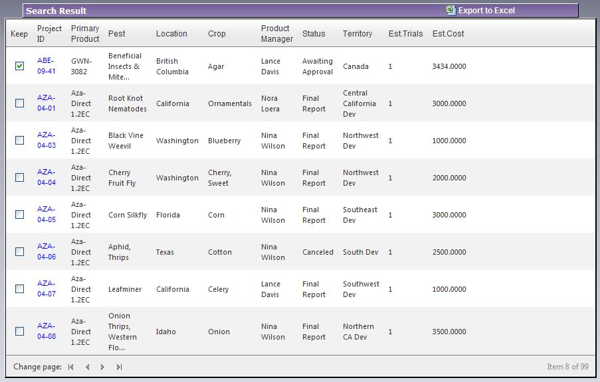Check the Keep box for AZA-04-01
Viewport: 600px width, 382px height.
tap(19, 103)
